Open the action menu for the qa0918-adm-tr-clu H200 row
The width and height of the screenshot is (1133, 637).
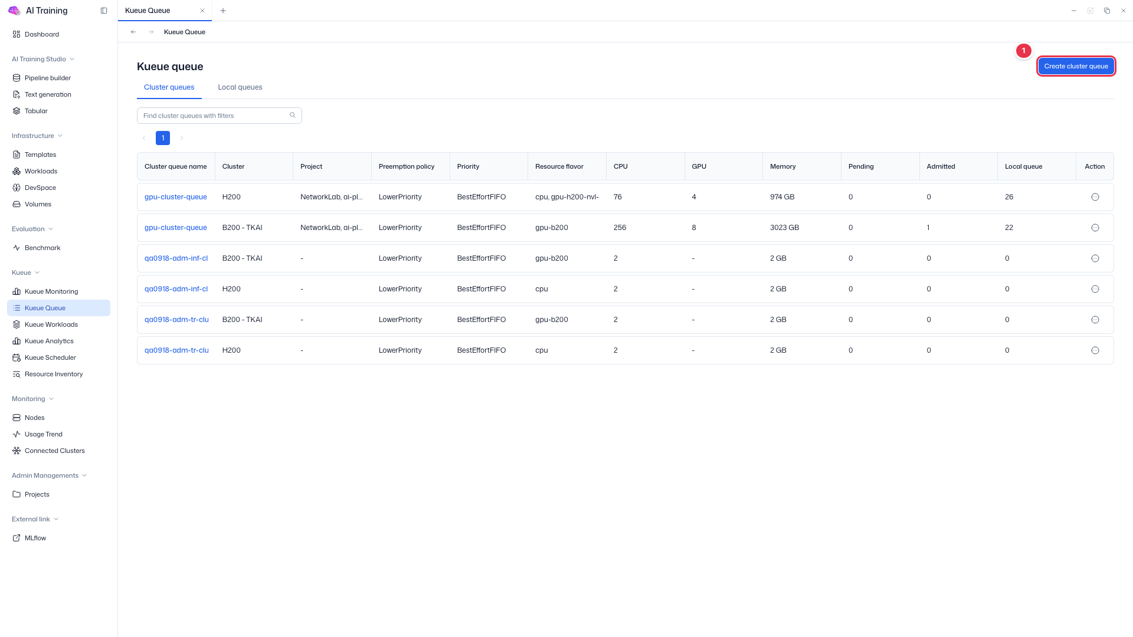[x=1095, y=350]
